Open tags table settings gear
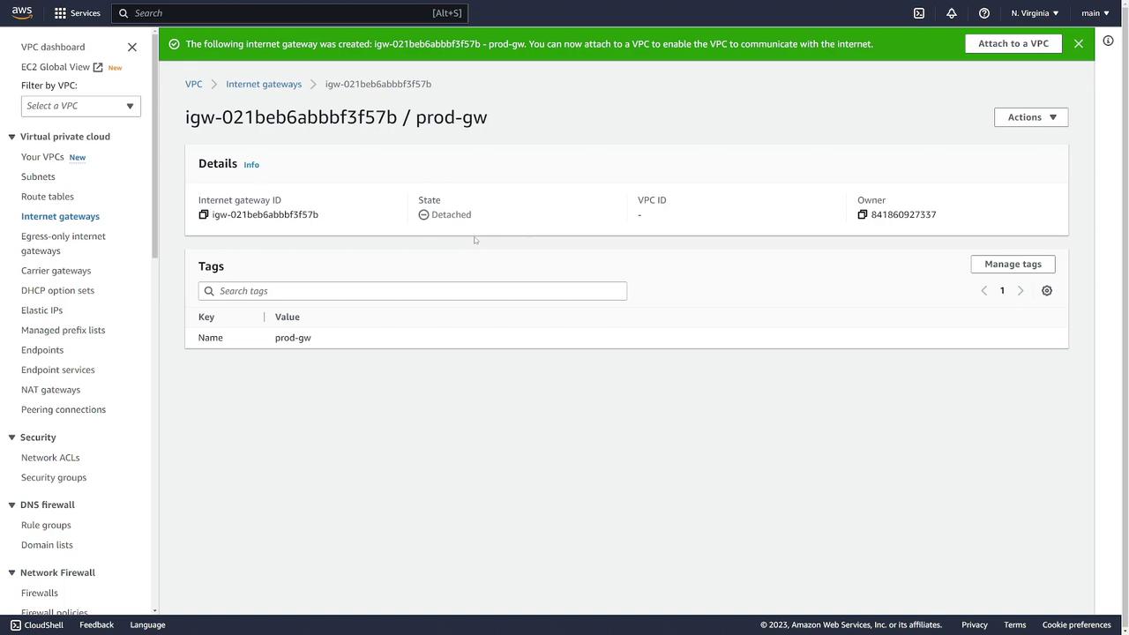This screenshot has width=1129, height=635. (x=1047, y=291)
